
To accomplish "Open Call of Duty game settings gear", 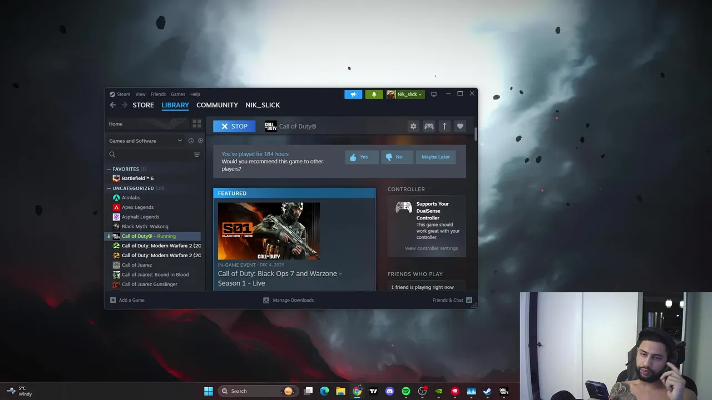I will (x=413, y=126).
